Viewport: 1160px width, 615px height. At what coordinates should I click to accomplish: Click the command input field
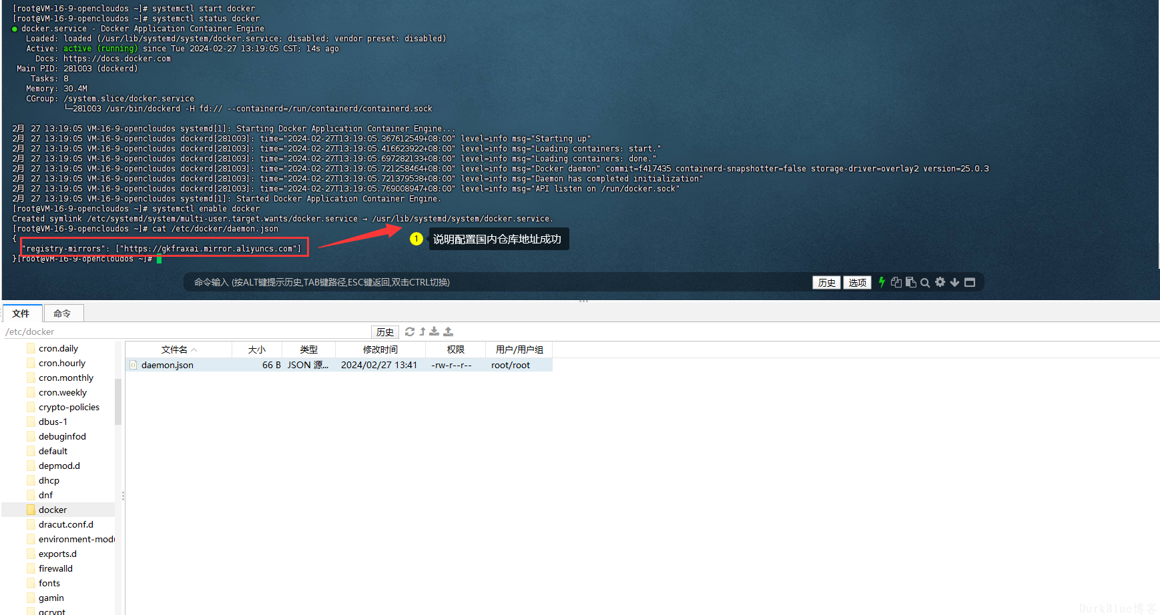(x=497, y=282)
